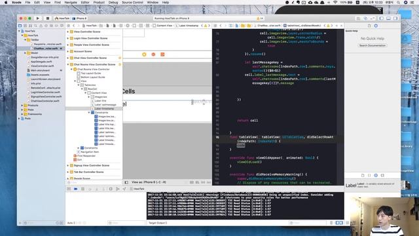Pause program execution in debug bar
419x236 pixels.
tap(83, 189)
